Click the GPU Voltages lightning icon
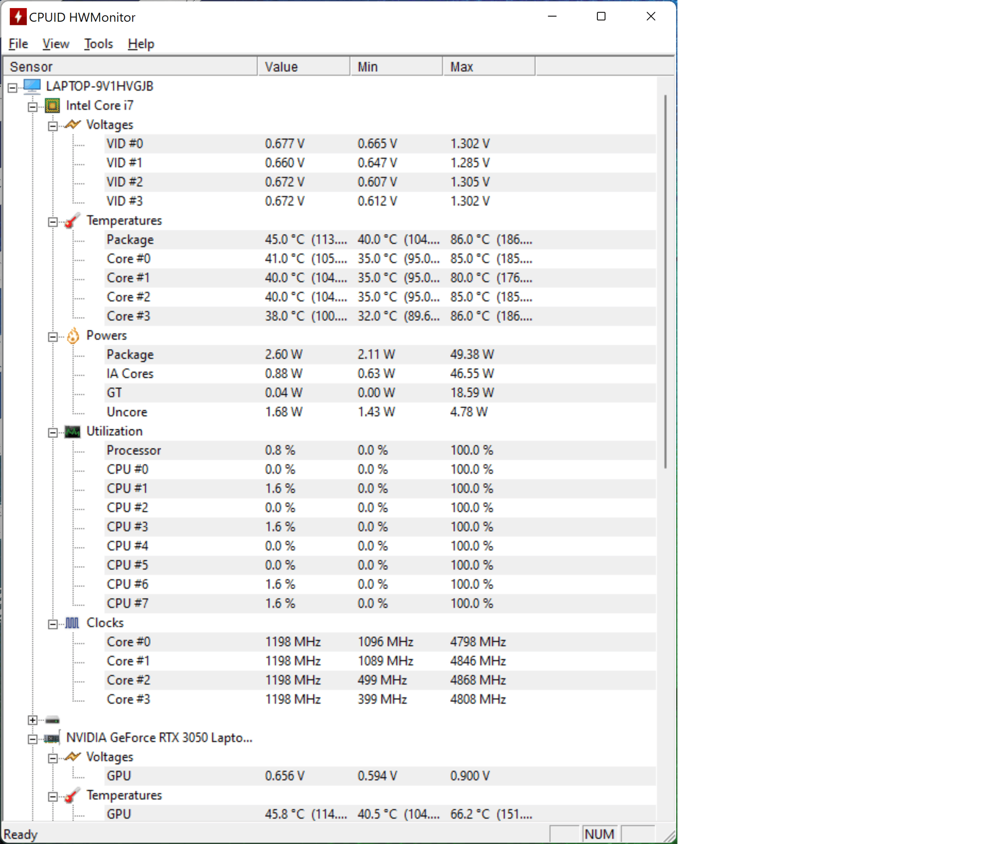The height and width of the screenshot is (844, 981). [73, 757]
